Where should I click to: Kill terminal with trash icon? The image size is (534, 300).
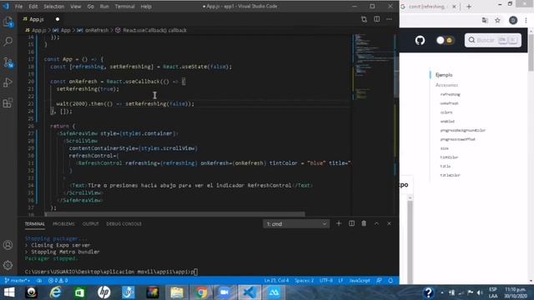[364, 223]
